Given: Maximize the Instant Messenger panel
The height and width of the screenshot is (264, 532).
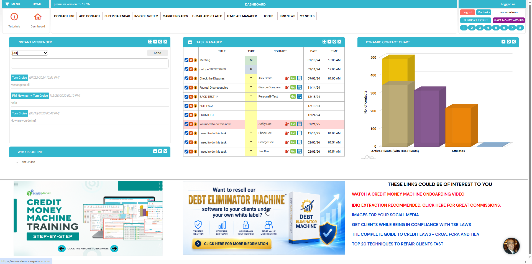Looking at the screenshot, I should [150, 42].
